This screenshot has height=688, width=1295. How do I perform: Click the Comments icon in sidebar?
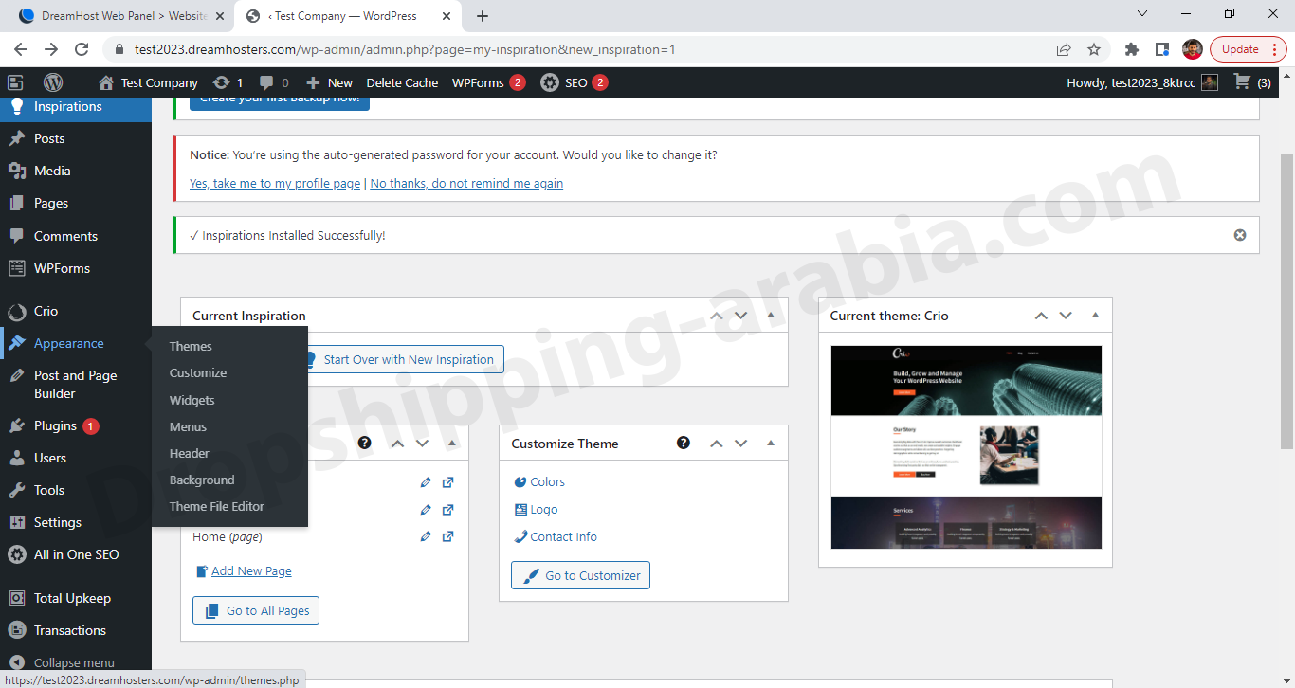click(x=16, y=236)
